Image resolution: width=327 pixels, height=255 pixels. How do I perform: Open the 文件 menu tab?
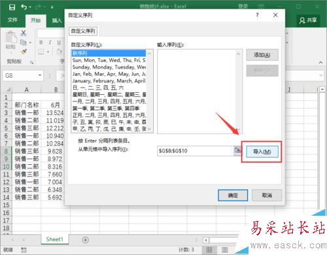(x=12, y=20)
